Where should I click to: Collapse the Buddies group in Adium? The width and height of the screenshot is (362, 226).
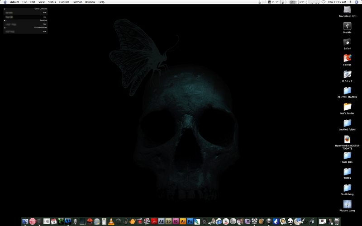coord(5,20)
